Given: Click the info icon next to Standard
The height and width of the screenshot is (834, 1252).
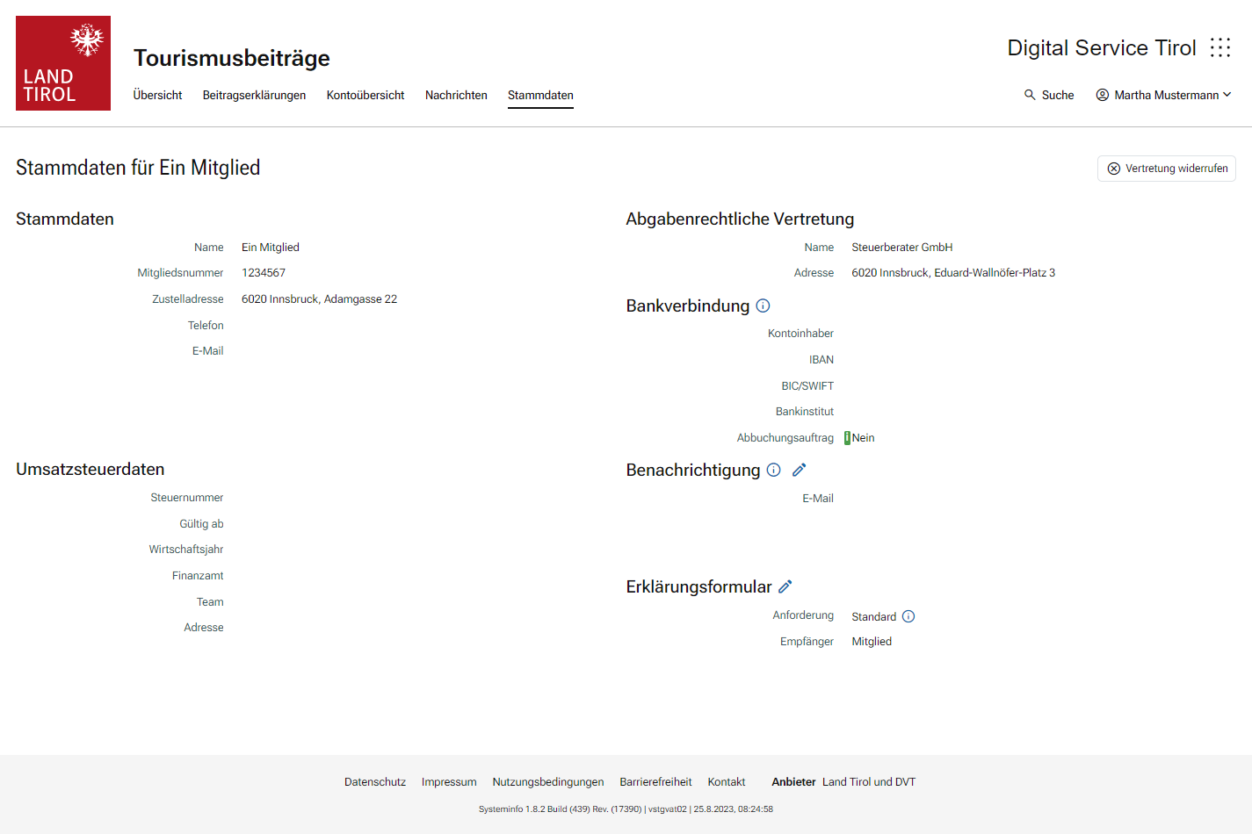Looking at the screenshot, I should tap(908, 616).
